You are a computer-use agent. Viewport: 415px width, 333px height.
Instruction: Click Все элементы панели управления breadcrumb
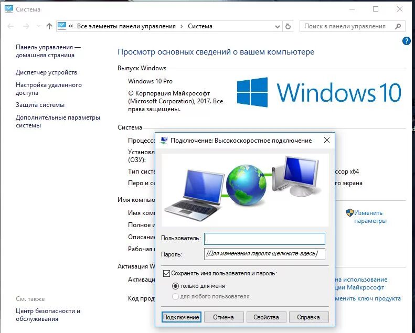[126, 26]
